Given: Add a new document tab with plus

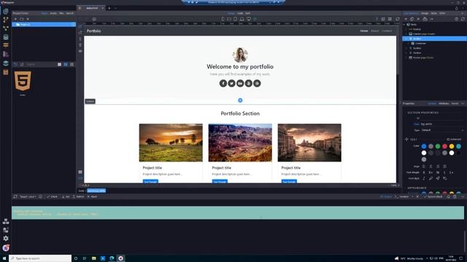Looking at the screenshot, I should pos(109,8).
